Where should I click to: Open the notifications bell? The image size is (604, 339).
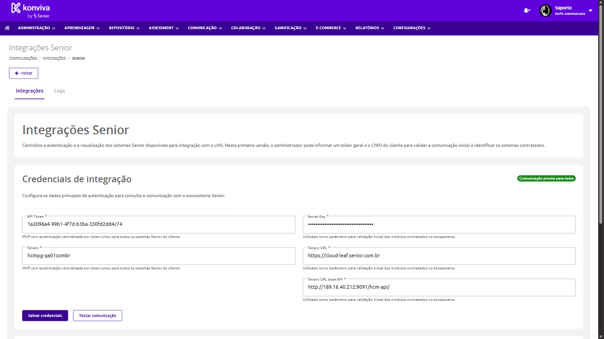pos(527,10)
